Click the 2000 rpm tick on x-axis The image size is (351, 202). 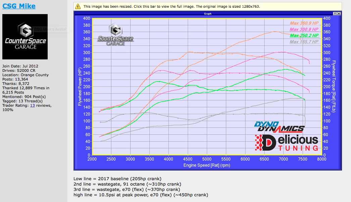pyautogui.click(x=92, y=160)
